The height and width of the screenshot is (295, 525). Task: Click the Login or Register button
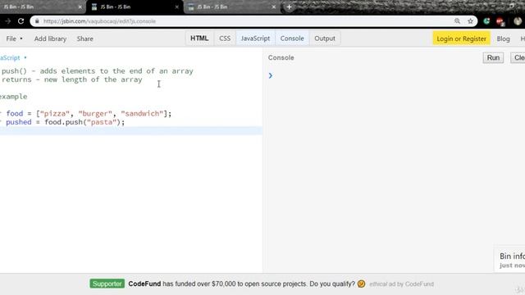pos(461,39)
